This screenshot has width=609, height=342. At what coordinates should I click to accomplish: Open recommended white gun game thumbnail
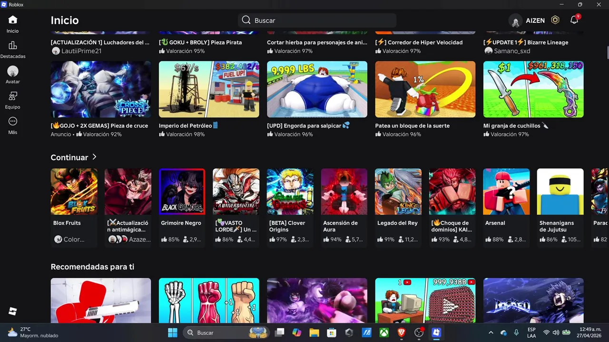(101, 301)
